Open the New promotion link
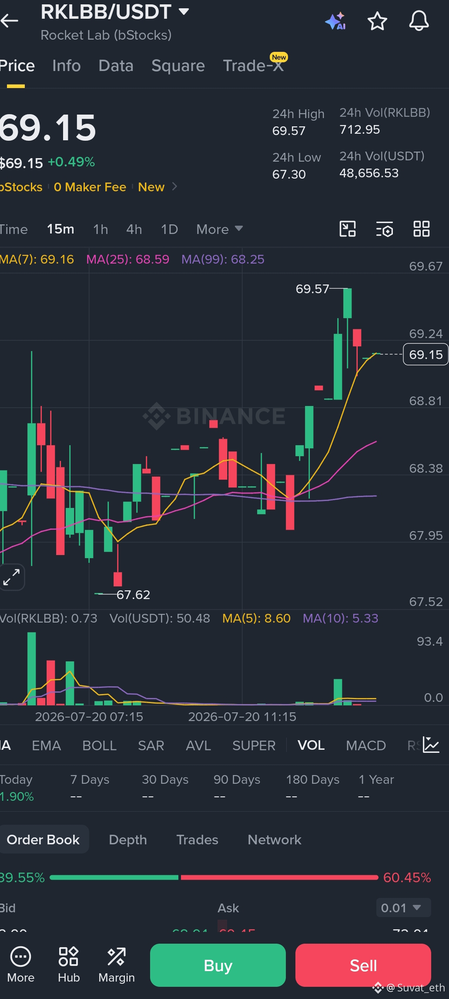The image size is (449, 999). point(151,187)
